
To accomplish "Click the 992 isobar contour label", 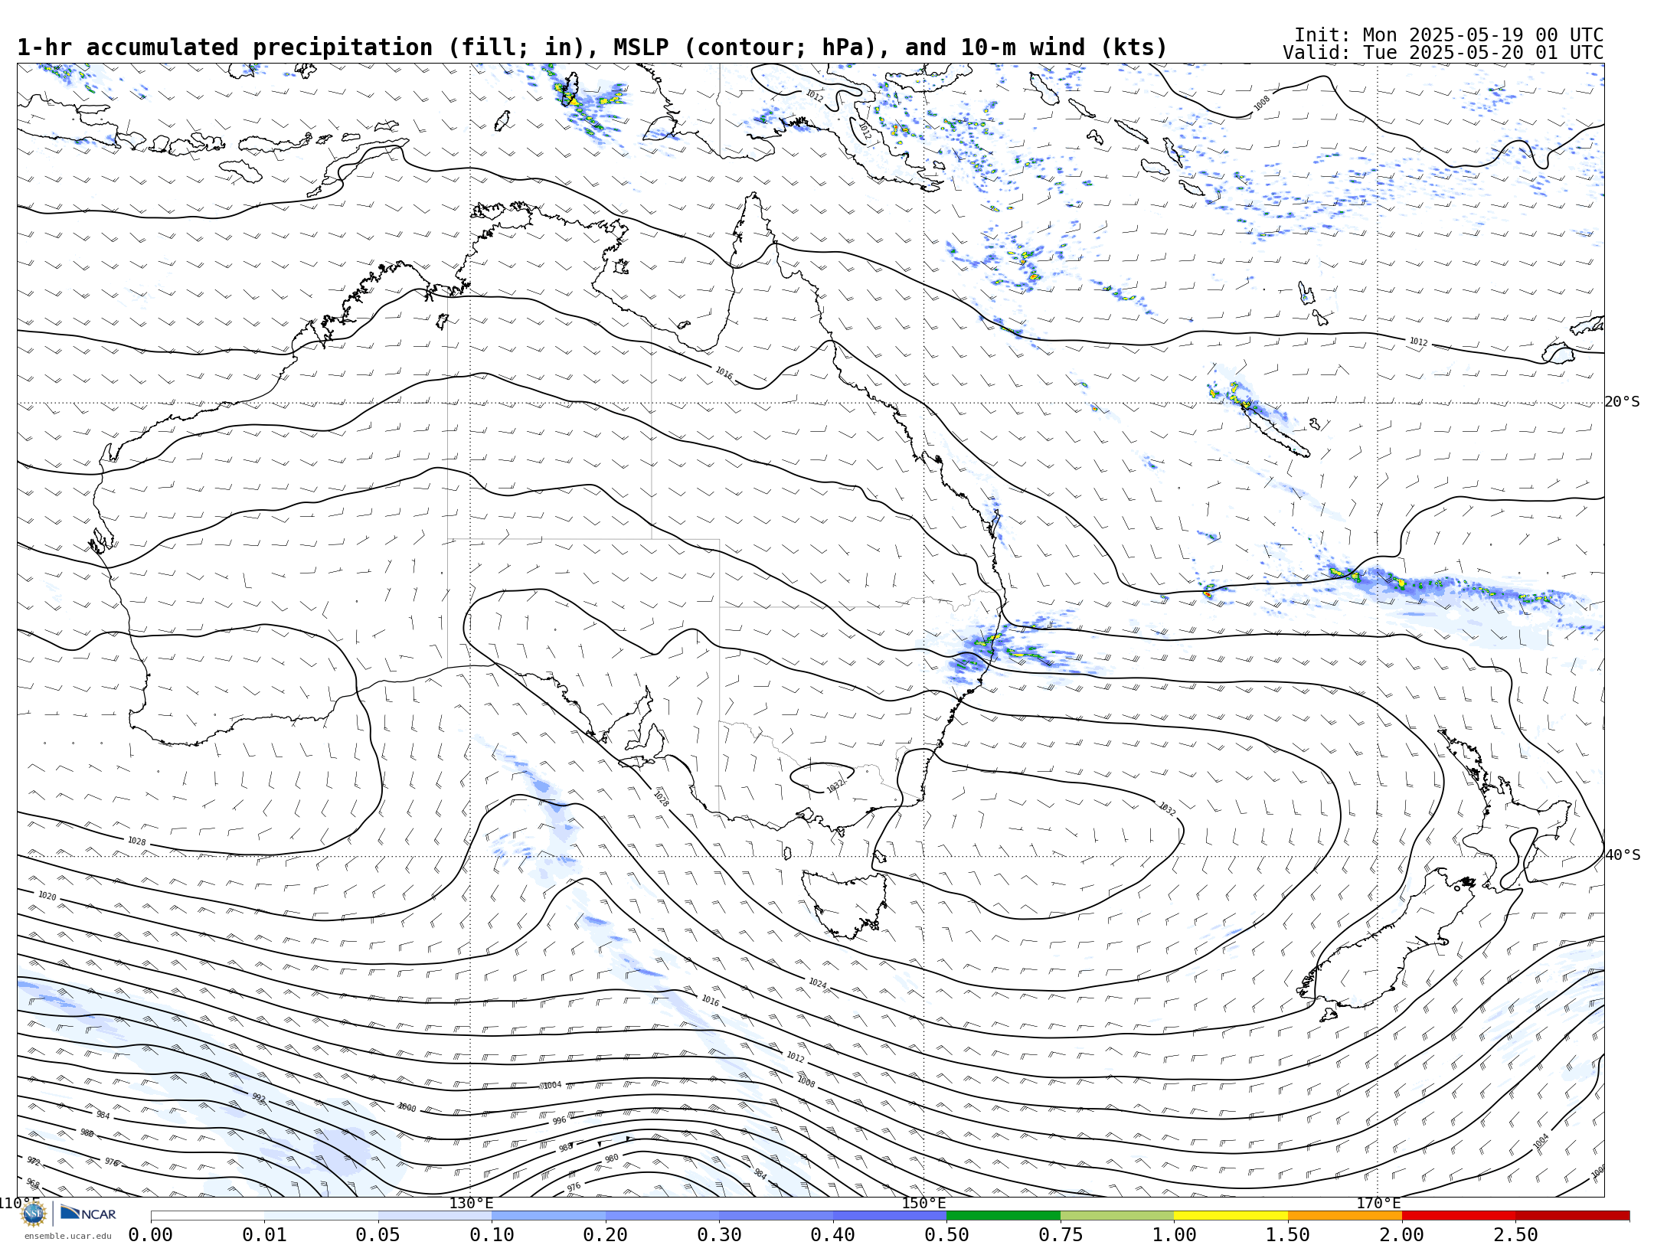I will pos(259,1098).
